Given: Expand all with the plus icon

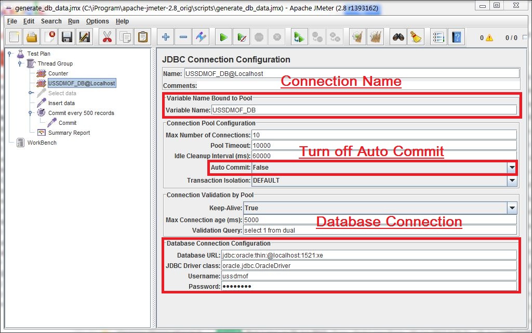Looking at the screenshot, I should (166, 37).
